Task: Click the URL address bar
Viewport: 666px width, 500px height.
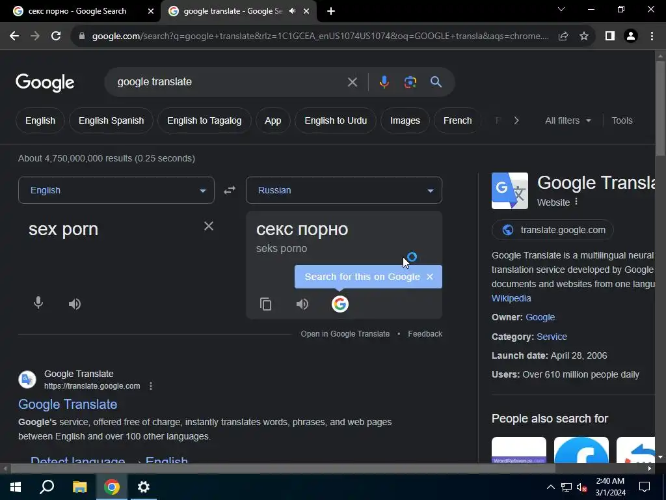Action: point(320,36)
